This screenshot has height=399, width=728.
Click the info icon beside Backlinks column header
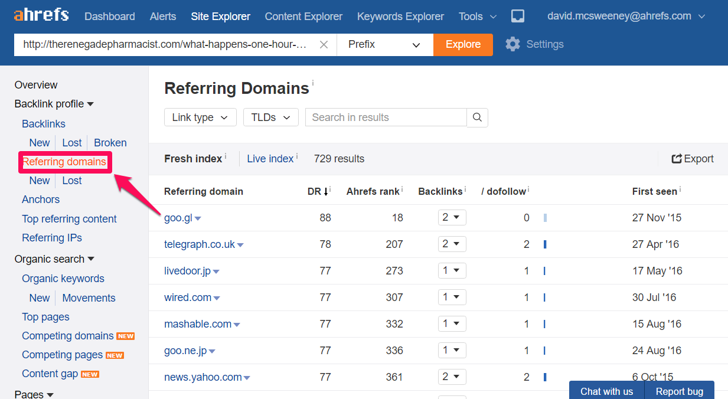pyautogui.click(x=465, y=189)
